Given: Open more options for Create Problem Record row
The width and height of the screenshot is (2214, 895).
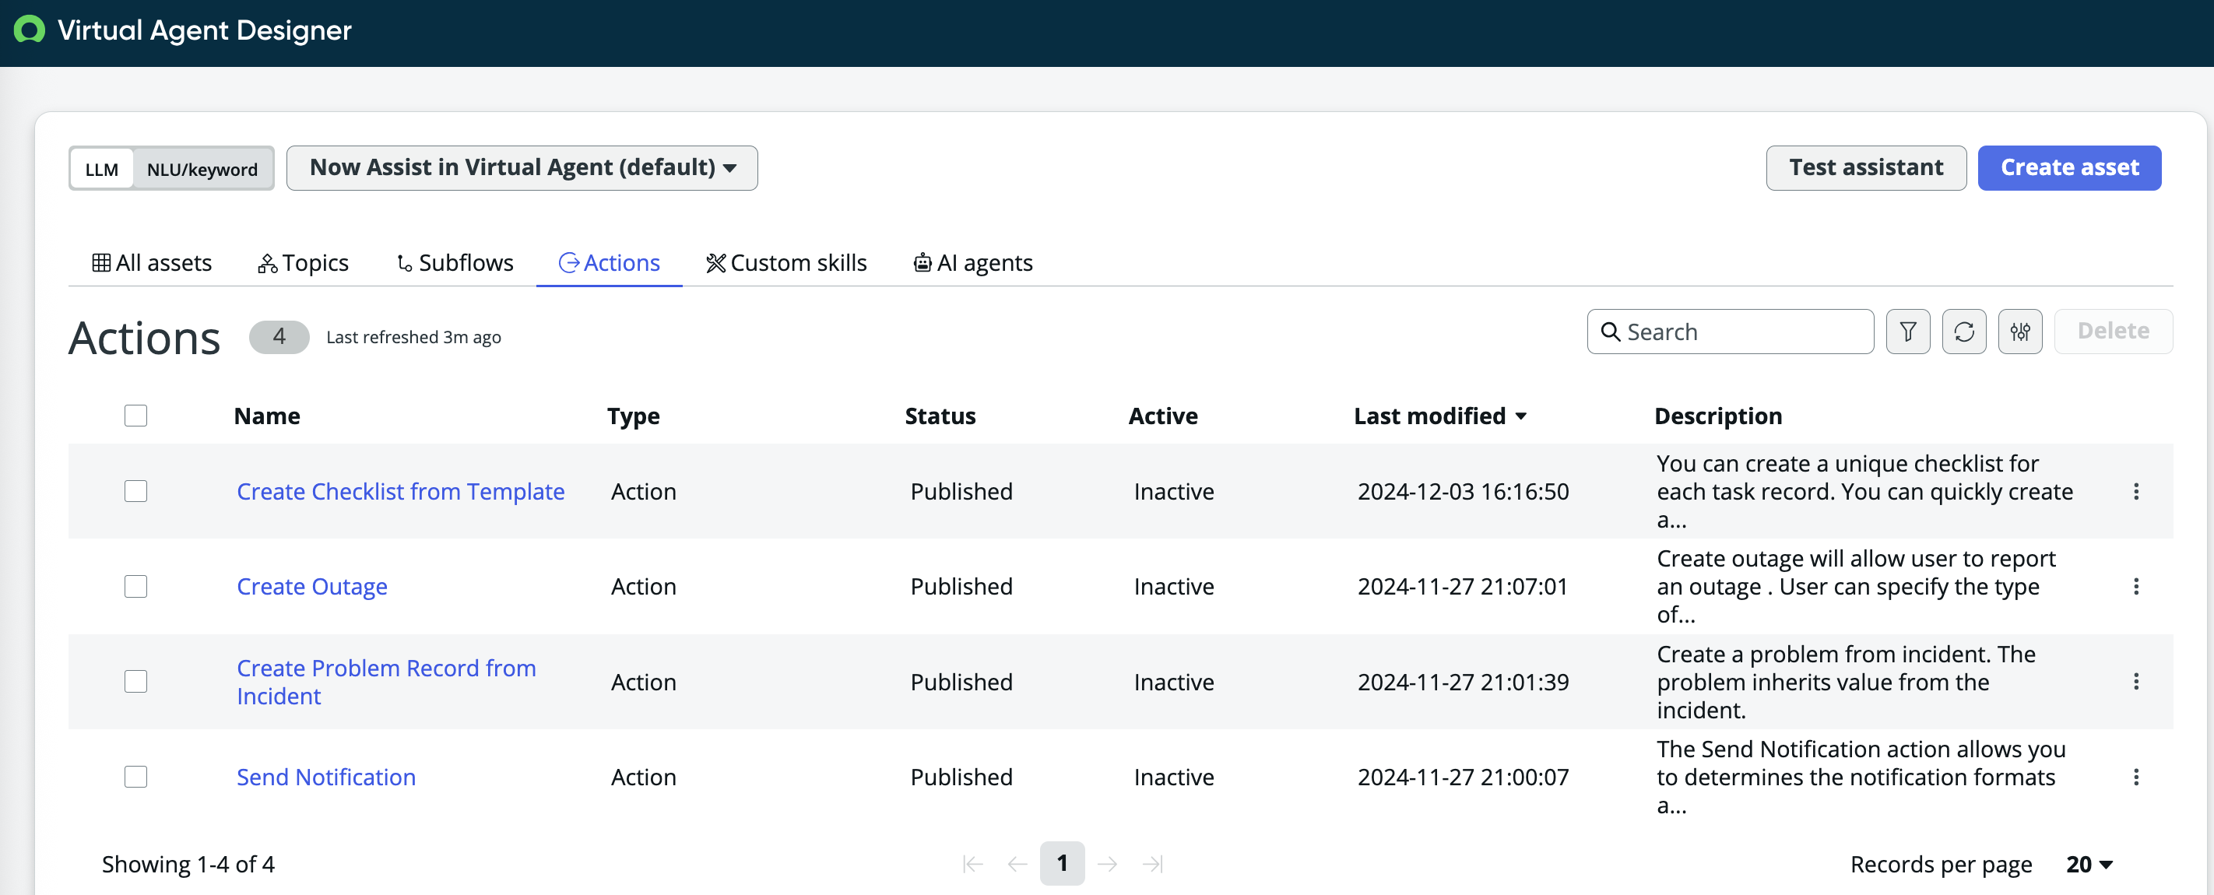Looking at the screenshot, I should click(x=2136, y=682).
